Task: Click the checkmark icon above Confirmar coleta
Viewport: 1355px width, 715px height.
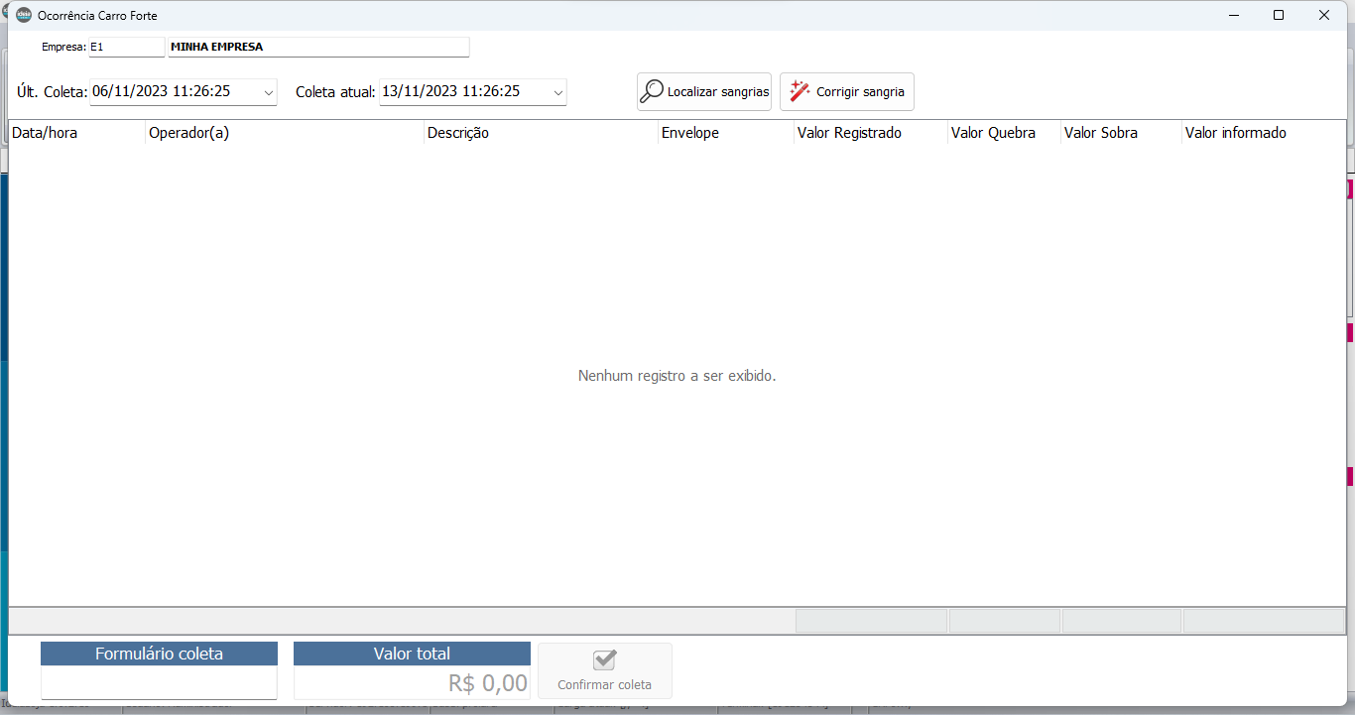Action: tap(604, 660)
